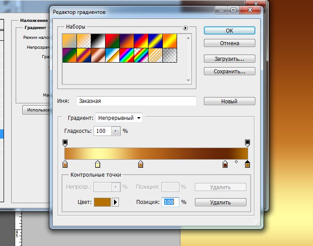Click the Цвет color swatch
Screen dimensions: 313x246
click(102, 202)
